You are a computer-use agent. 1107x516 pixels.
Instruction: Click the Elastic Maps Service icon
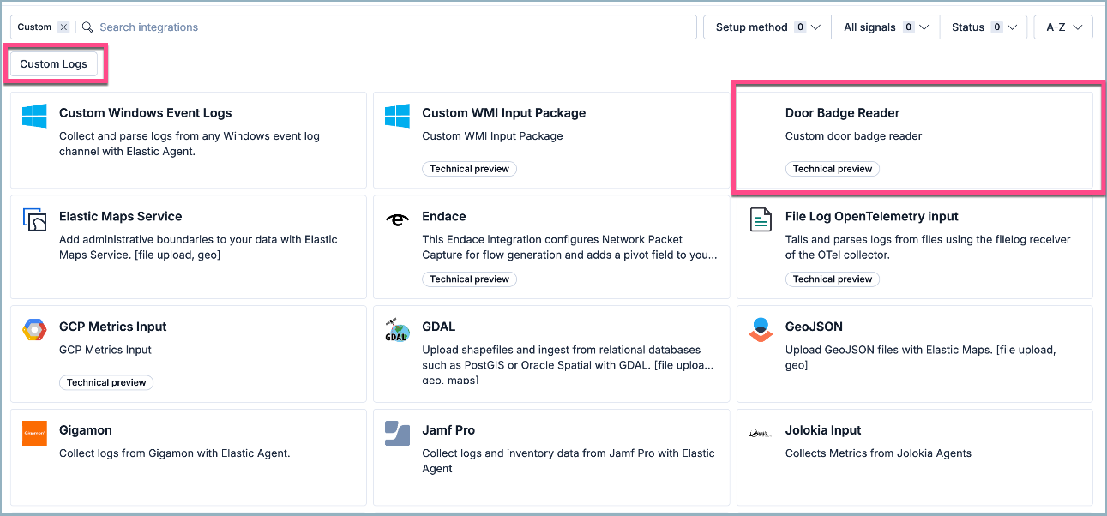point(34,220)
